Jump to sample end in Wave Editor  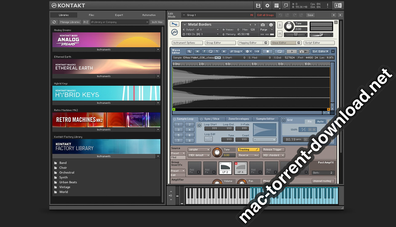click(x=224, y=51)
